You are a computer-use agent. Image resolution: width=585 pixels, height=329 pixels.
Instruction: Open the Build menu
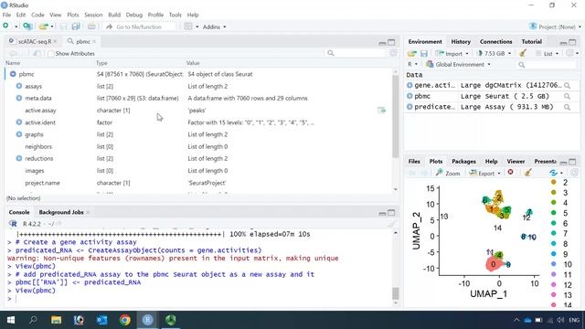114,15
